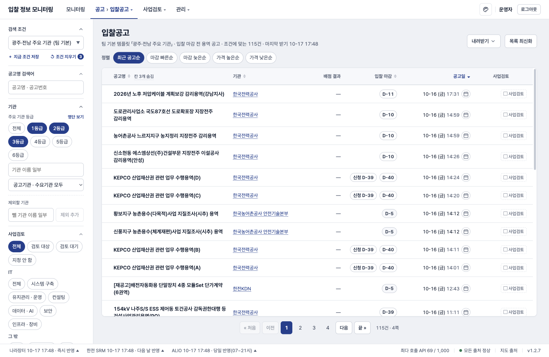
Task: Check 사업검토 for KEPCO 산업재산권 (D) row
Action: click(x=514, y=177)
